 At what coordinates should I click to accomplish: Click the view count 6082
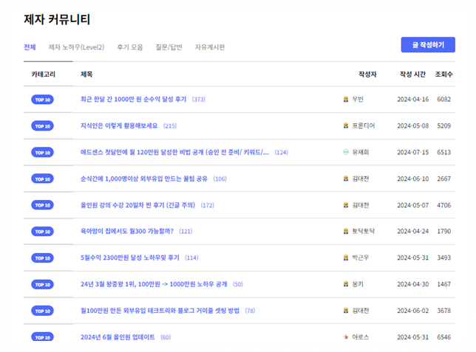(x=443, y=99)
